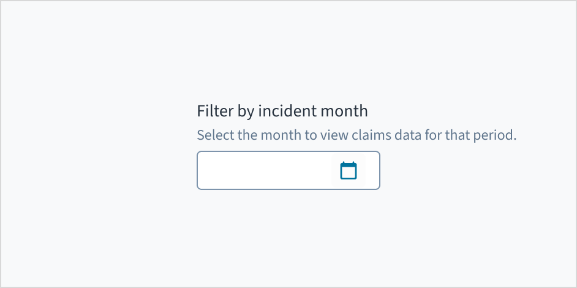
Task: Select the blank incident month input
Action: pyautogui.click(x=265, y=170)
